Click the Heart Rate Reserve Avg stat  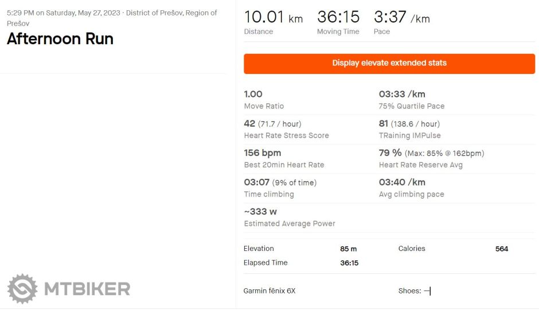tap(420, 159)
